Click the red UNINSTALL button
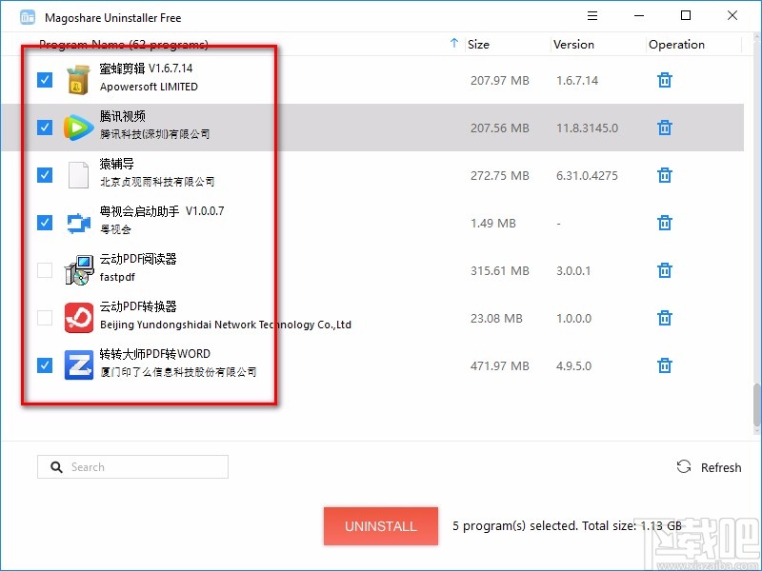The width and height of the screenshot is (762, 571). (x=380, y=526)
